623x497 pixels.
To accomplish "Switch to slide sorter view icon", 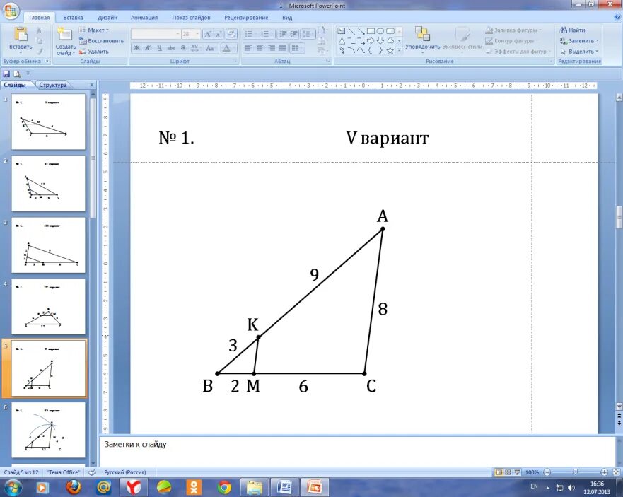I will pyautogui.click(x=508, y=472).
